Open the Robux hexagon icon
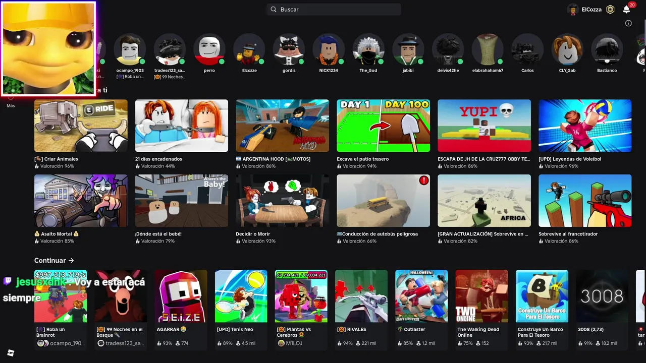646x363 pixels. (610, 9)
